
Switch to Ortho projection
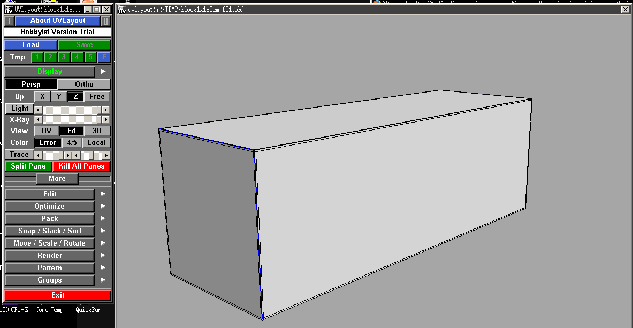tap(84, 85)
